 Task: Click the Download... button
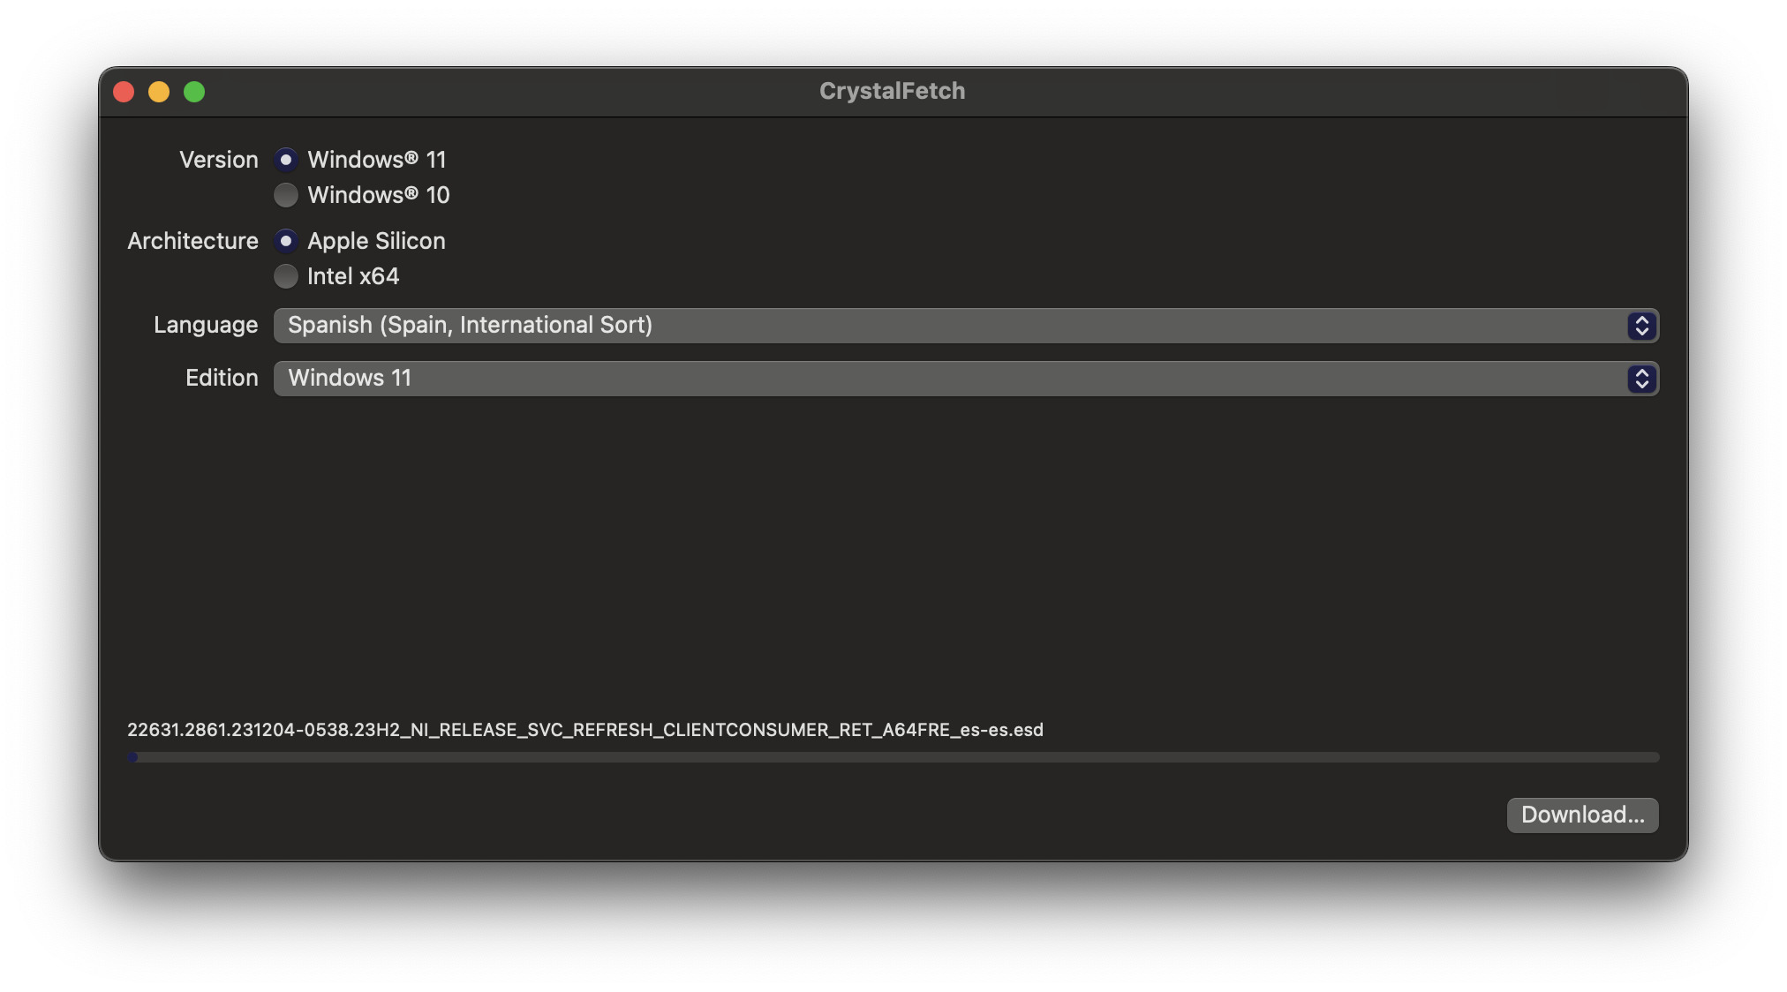pyautogui.click(x=1582, y=815)
